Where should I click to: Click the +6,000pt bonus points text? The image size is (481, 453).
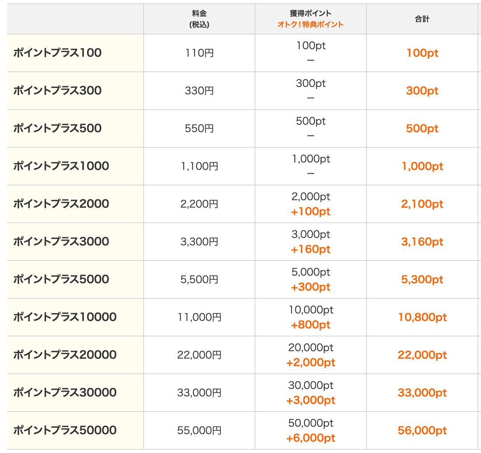[x=310, y=438]
